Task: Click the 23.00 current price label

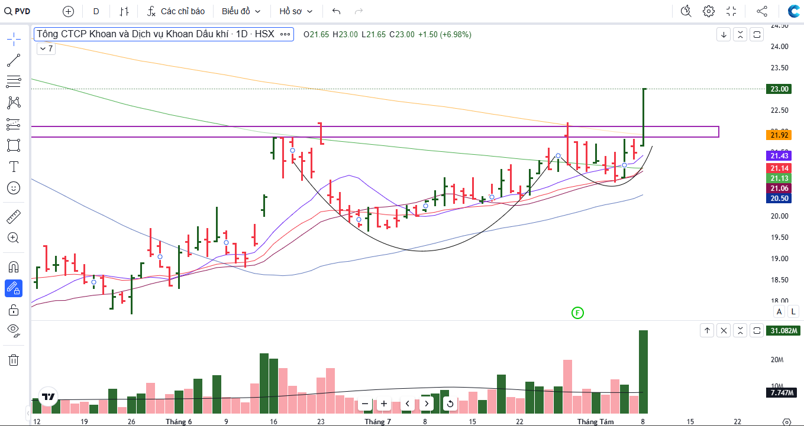Action: click(x=779, y=89)
